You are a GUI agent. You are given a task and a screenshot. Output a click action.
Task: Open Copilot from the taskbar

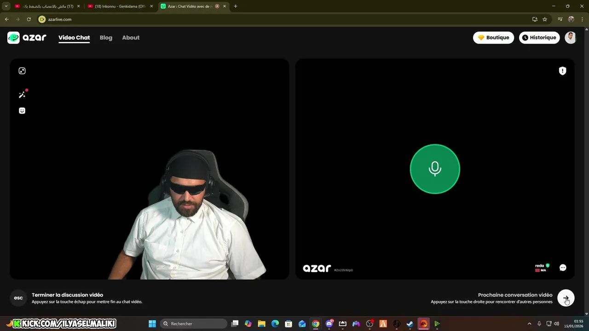pyautogui.click(x=248, y=324)
